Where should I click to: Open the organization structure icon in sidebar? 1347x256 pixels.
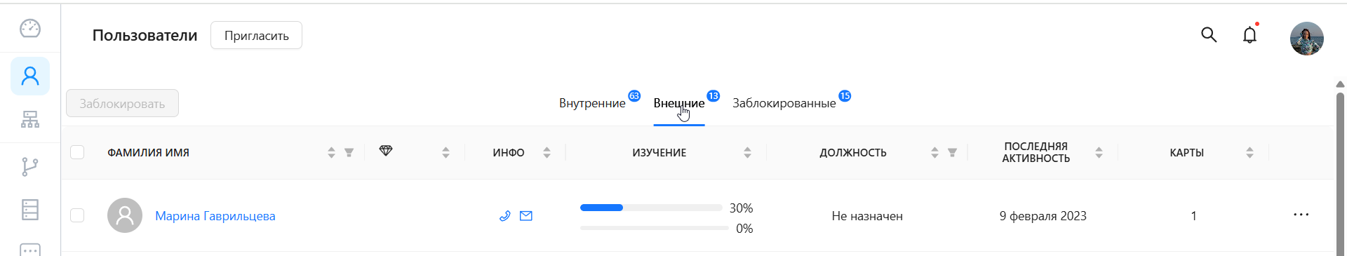click(x=30, y=120)
